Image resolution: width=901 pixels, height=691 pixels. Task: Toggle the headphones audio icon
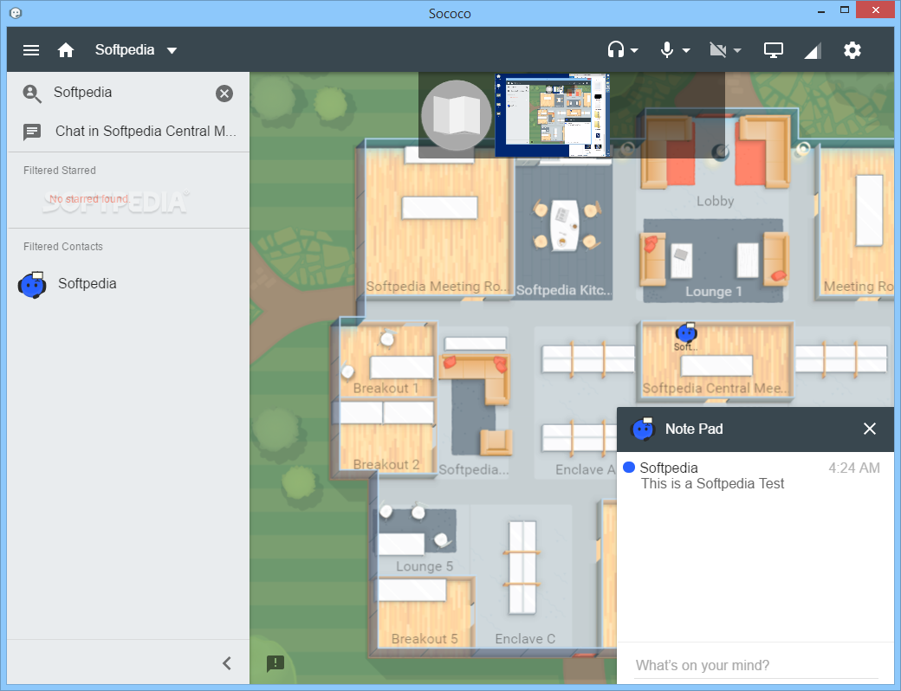coord(615,50)
